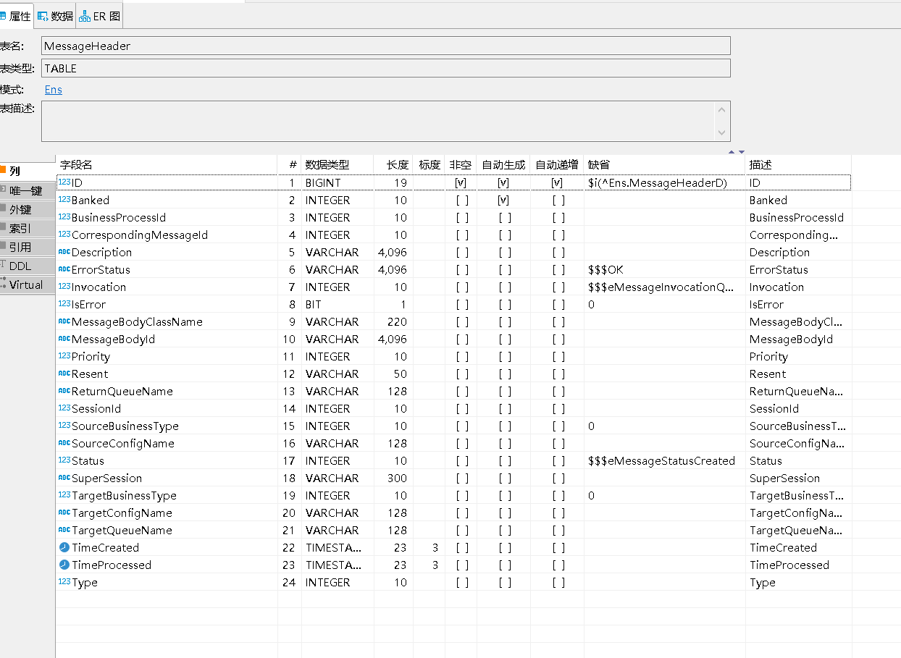Image resolution: width=901 pixels, height=658 pixels.
Task: Click the ER 图 tab icon
Action: point(85,16)
